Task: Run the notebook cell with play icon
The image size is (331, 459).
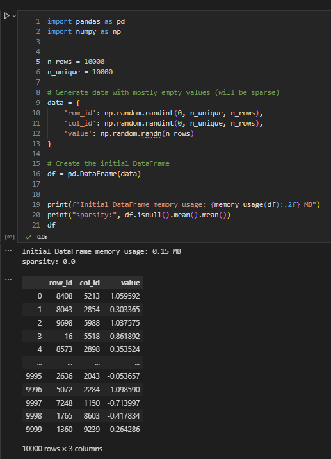Action: point(6,15)
